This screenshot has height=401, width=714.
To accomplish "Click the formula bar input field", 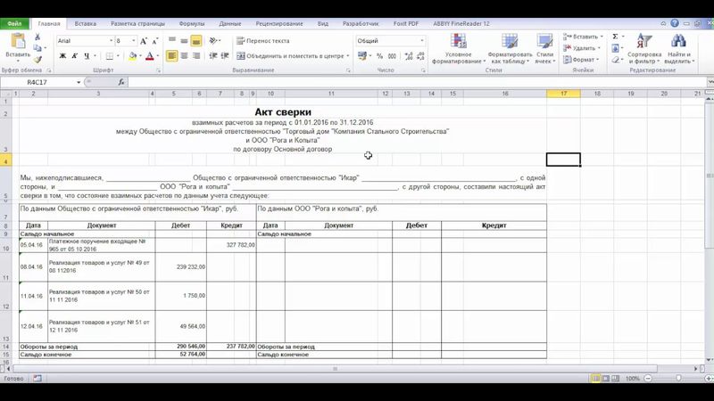I will point(402,82).
